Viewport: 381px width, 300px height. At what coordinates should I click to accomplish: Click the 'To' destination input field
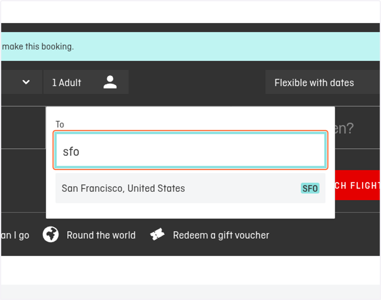[x=190, y=150]
